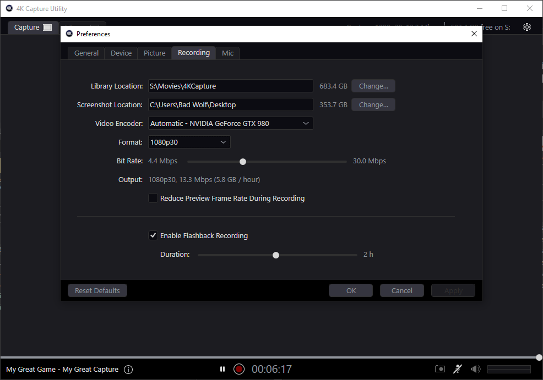Click the Bit Rate slider handle
The image size is (543, 380).
243,162
